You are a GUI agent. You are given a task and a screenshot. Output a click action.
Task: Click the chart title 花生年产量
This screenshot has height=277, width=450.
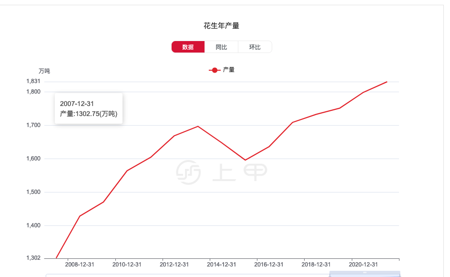coord(222,25)
